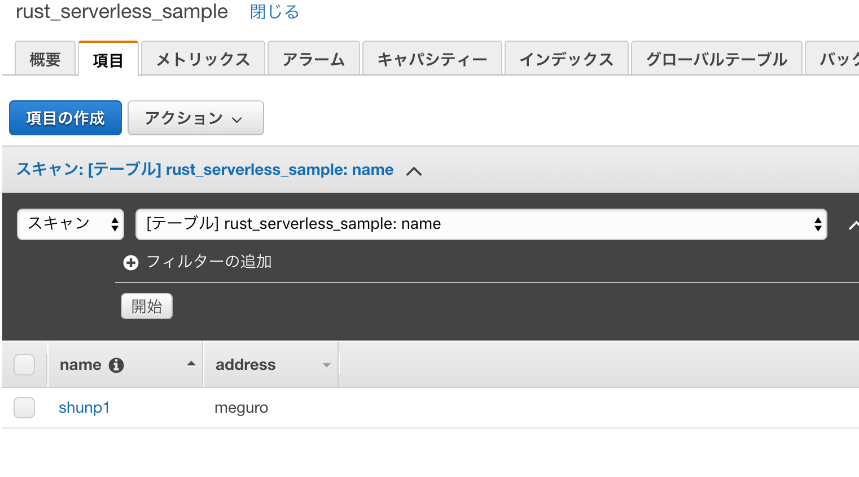859x477 pixels.
Task: Check the select-all checkbox in the table header
Action: tap(24, 365)
